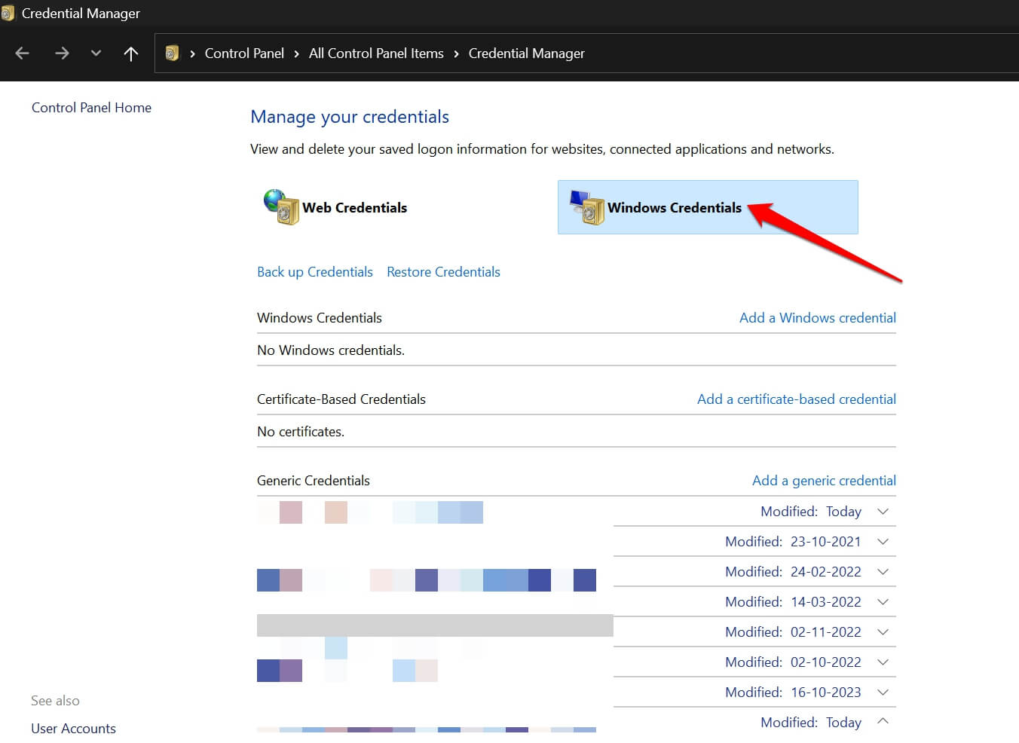
Task: Click the Credential Manager title bar icon
Action: coord(8,13)
